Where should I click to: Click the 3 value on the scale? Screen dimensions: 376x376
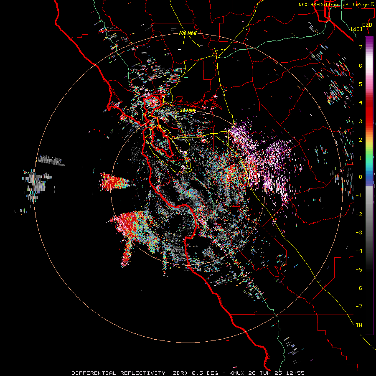point(361,121)
